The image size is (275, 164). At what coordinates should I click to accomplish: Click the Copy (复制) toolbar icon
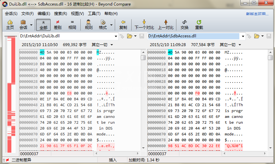point(123,25)
